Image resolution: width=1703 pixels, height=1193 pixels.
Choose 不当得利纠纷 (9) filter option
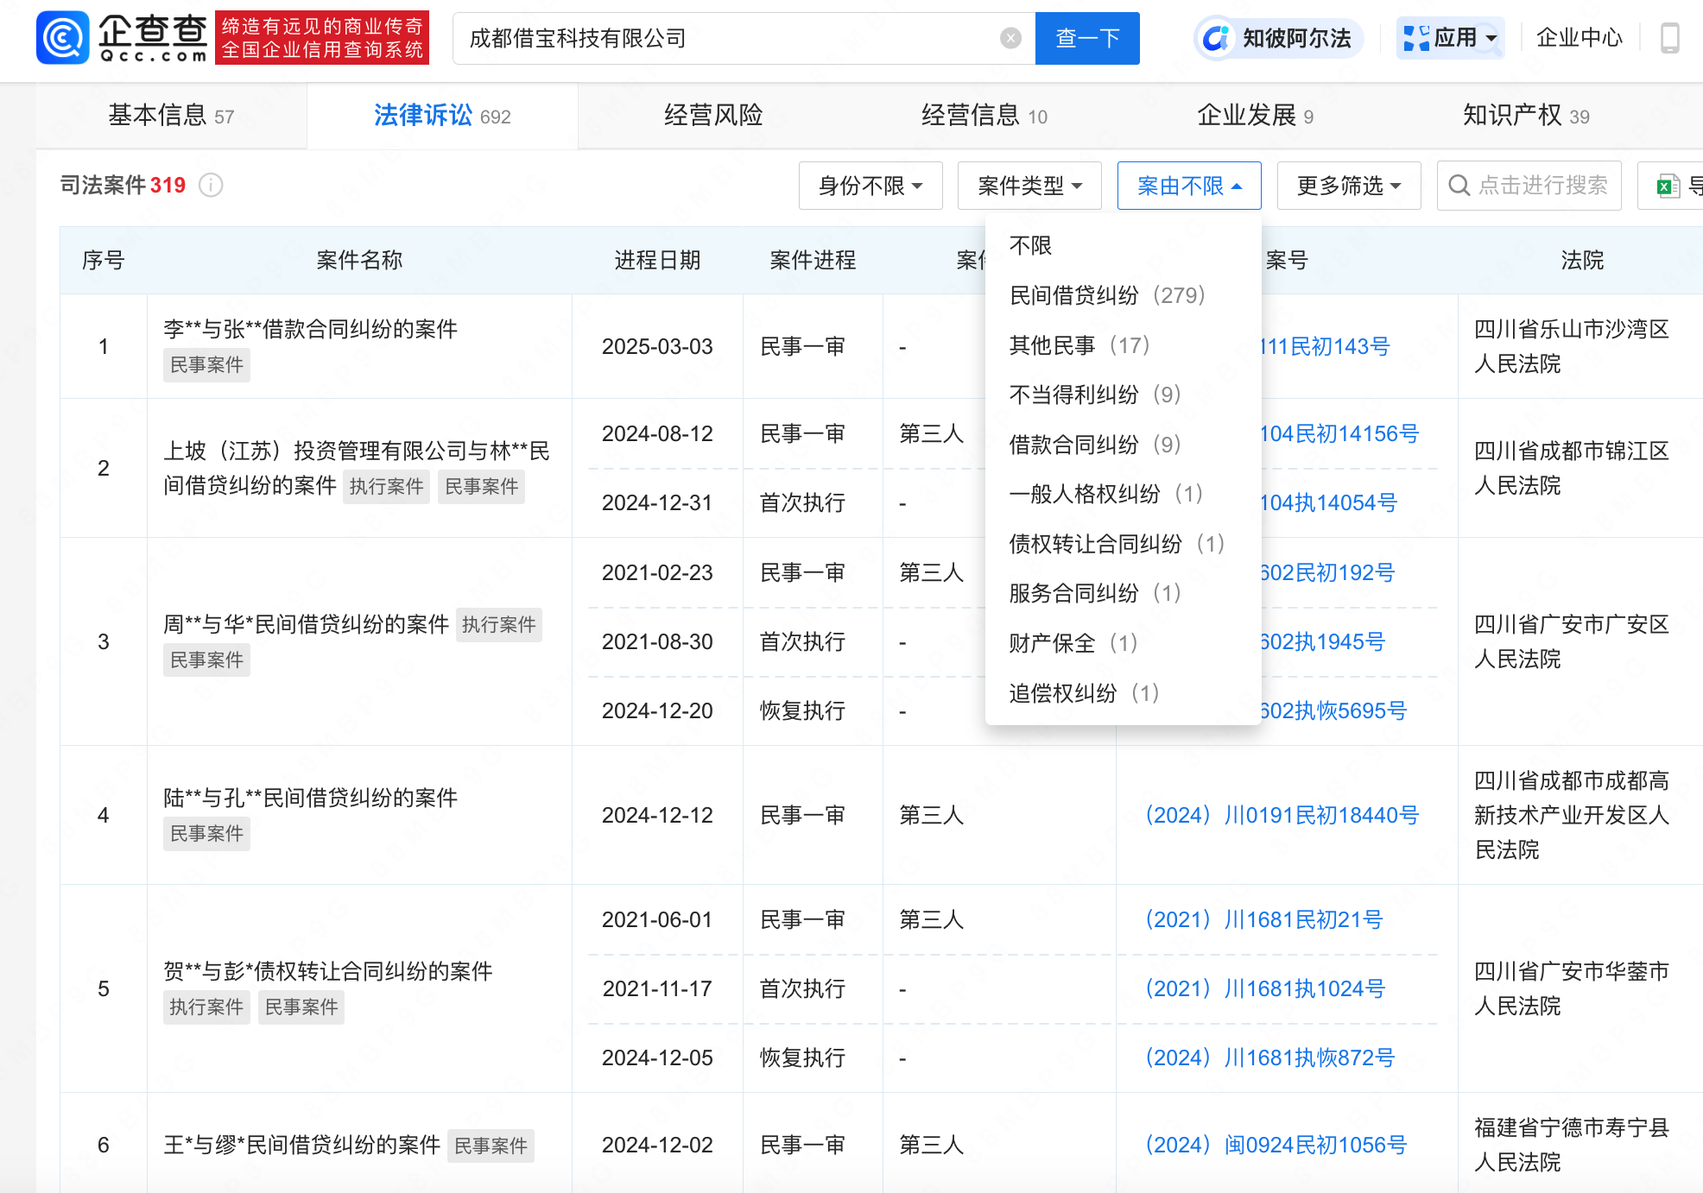(1094, 395)
